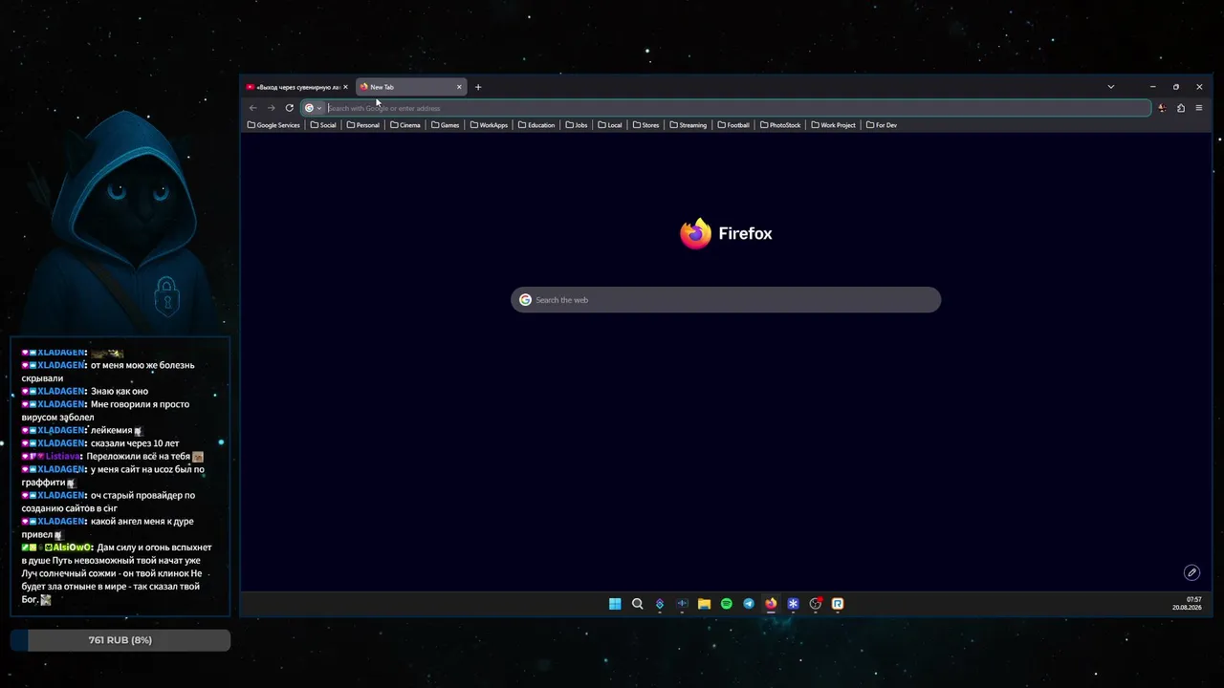Click chat message «Знаю как оно»
The image size is (1224, 688).
click(120, 391)
